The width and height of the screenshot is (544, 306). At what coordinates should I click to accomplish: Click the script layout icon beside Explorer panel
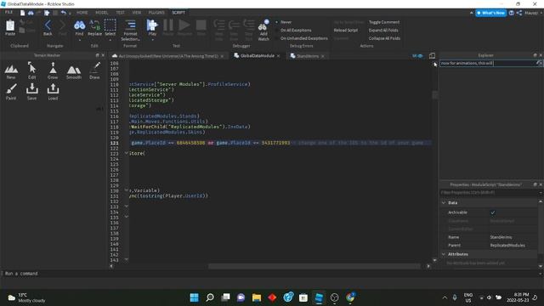432,55
